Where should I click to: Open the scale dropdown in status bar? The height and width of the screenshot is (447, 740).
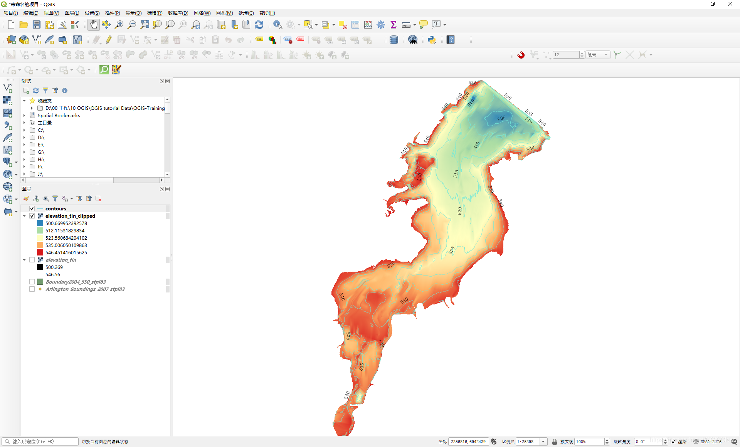click(543, 442)
